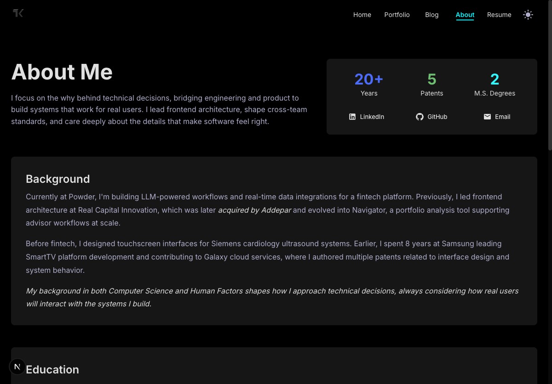Go to the Home page
The width and height of the screenshot is (552, 384).
pos(362,15)
